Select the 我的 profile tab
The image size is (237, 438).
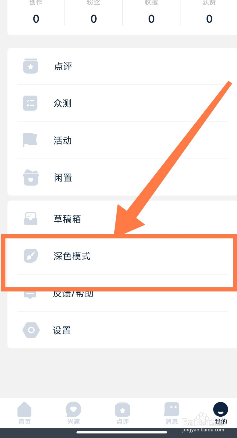220,413
